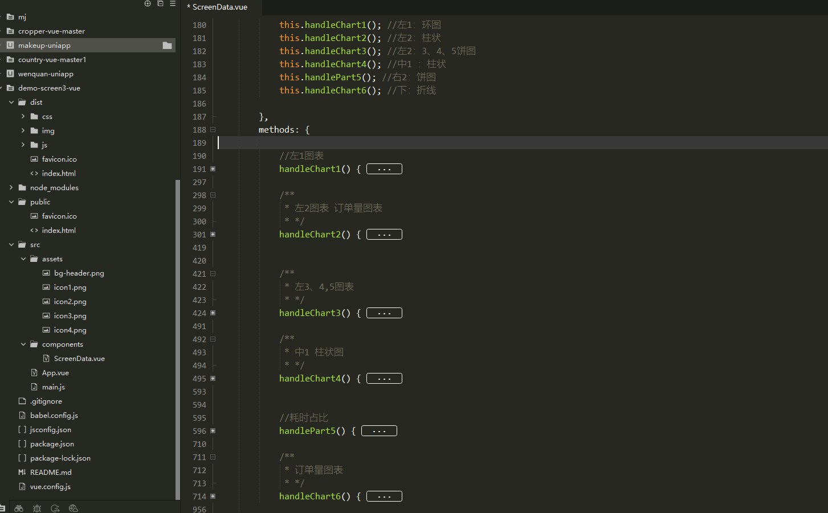Expand the handlePart5 folded ellipsis box

click(379, 431)
